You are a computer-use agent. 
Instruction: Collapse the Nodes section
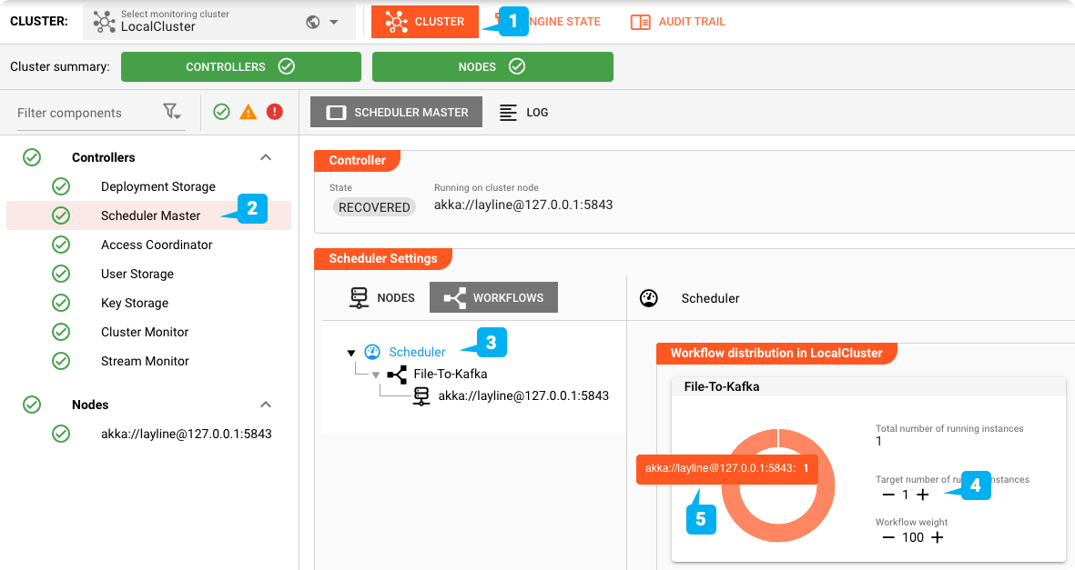[x=265, y=404]
